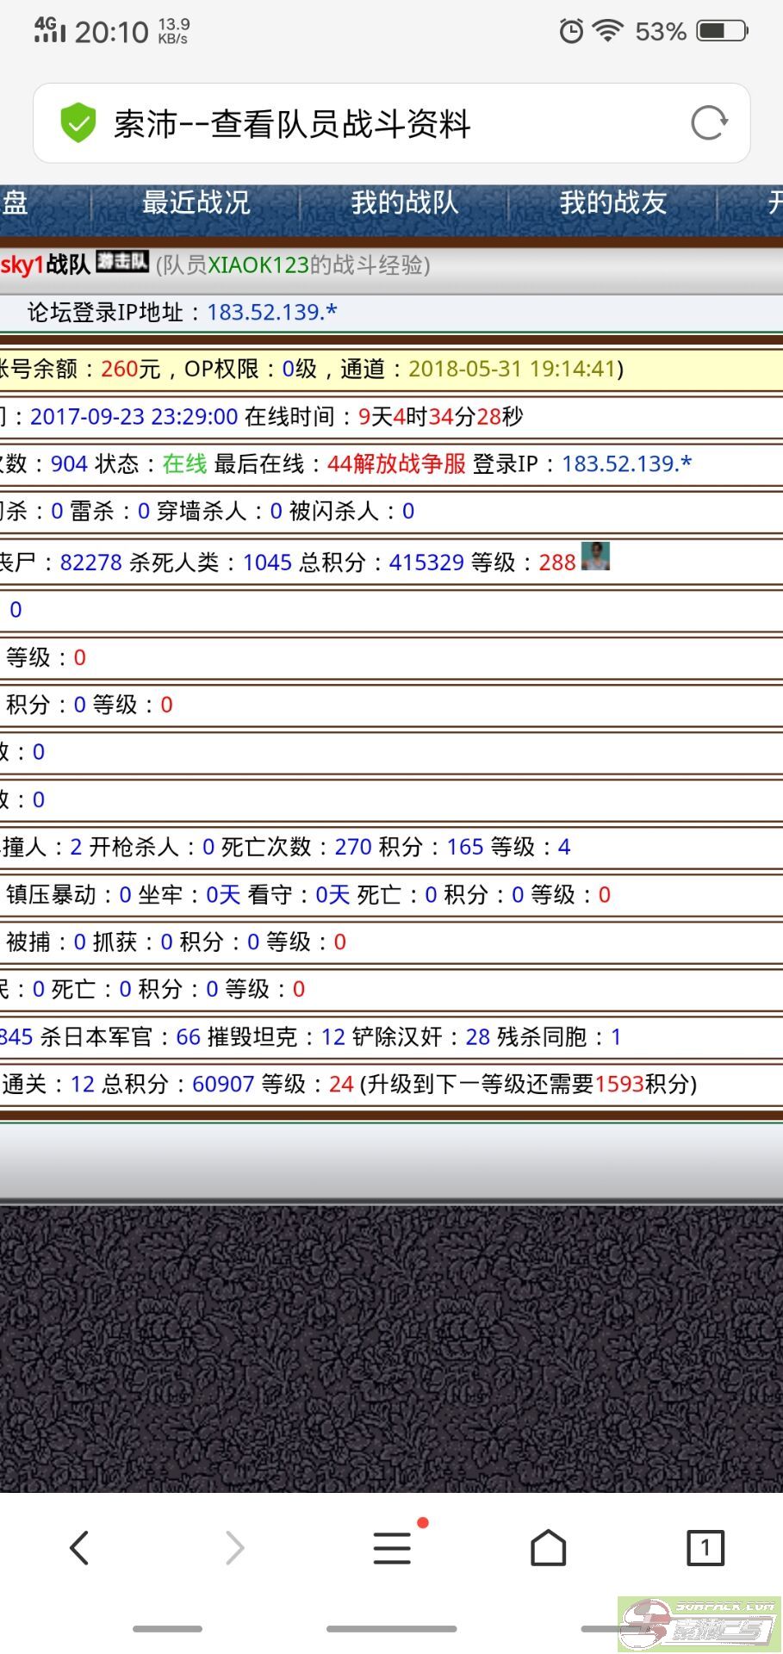This screenshot has height=1654, width=783.
Task: Tap the level 288 avatar image
Action: click(595, 557)
